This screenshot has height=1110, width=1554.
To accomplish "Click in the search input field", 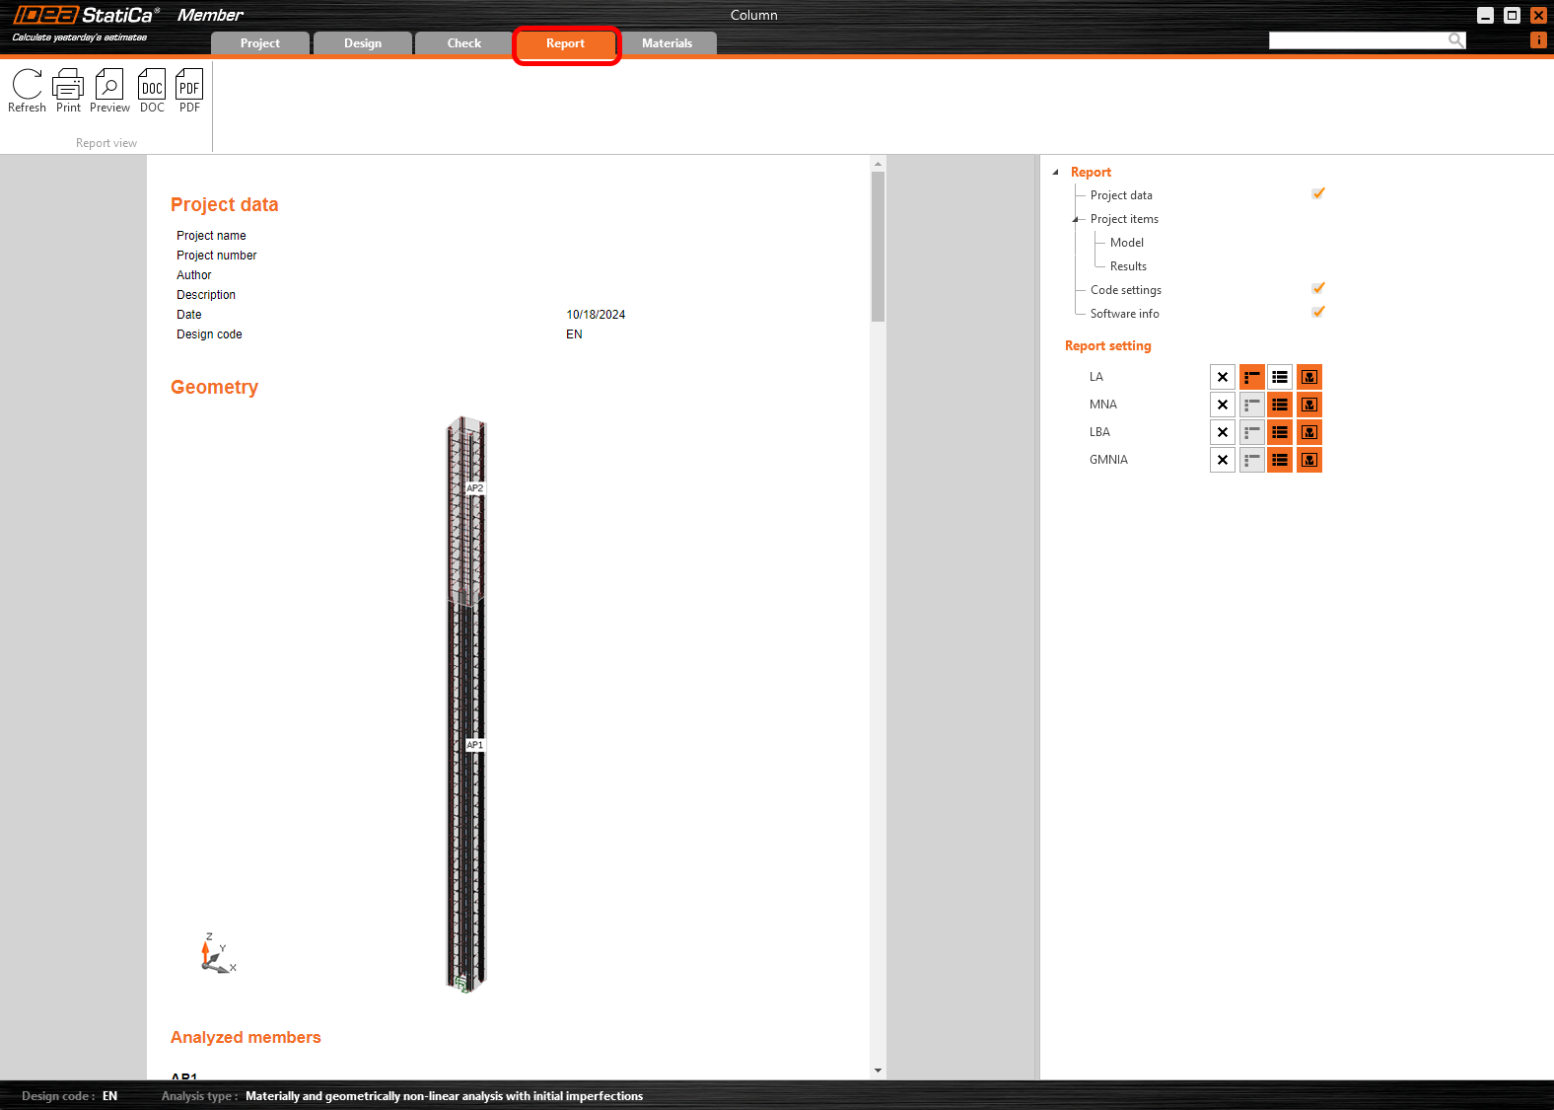I will point(1359,40).
